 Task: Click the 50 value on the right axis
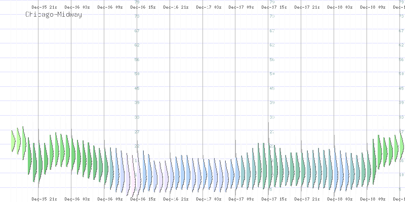tap(400, 74)
